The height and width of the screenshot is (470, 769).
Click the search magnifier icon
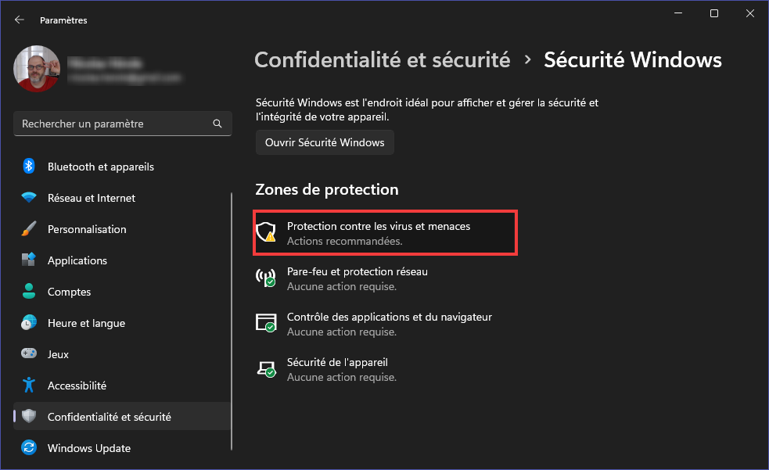[217, 124]
